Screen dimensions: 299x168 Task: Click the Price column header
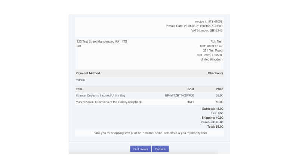[x=219, y=89]
